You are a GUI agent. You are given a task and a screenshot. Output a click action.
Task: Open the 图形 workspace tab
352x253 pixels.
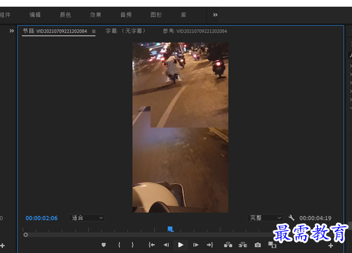coord(156,15)
